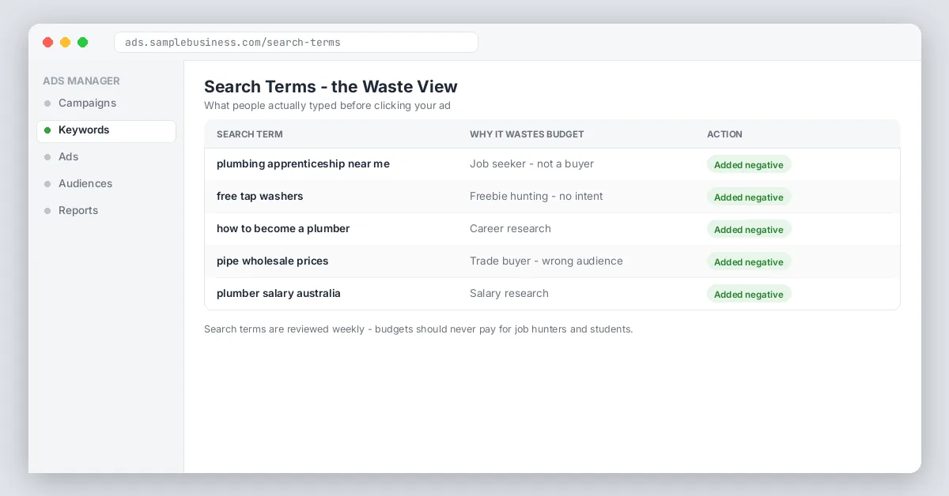Click Added negative badge for plumber salary australia

tap(749, 294)
